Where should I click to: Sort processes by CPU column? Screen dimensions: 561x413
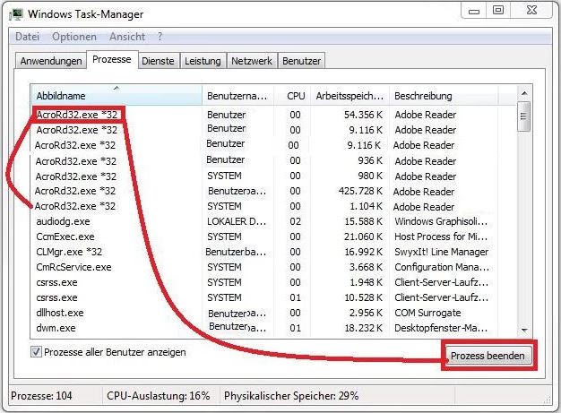296,95
